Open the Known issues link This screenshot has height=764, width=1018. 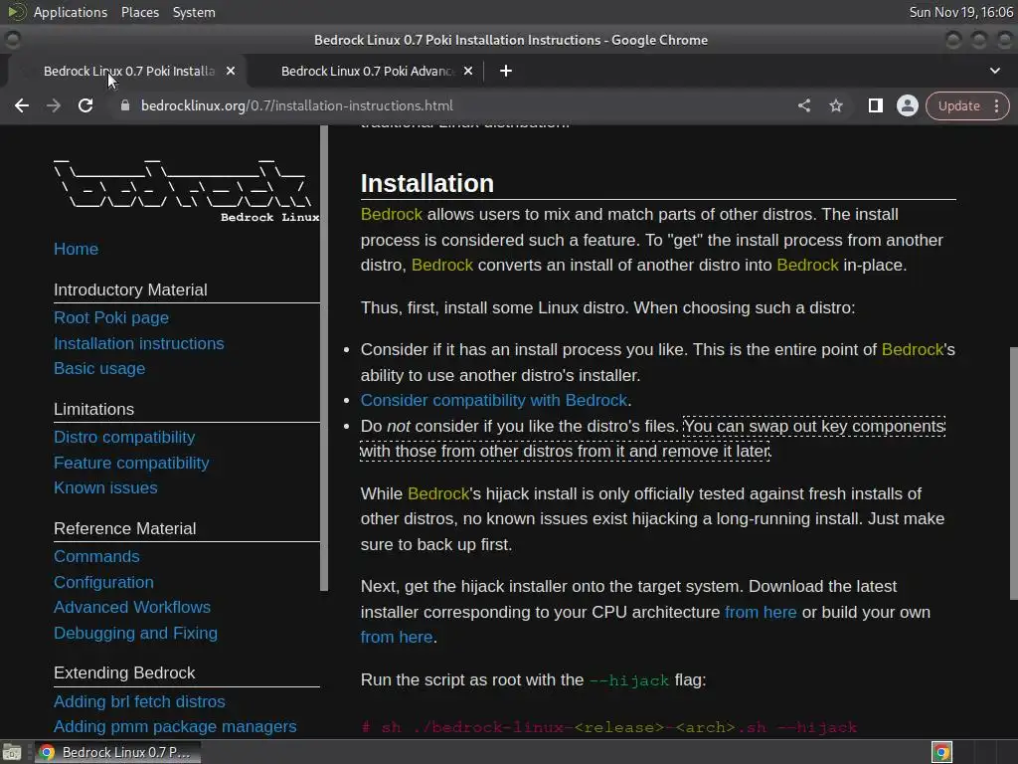pos(105,487)
